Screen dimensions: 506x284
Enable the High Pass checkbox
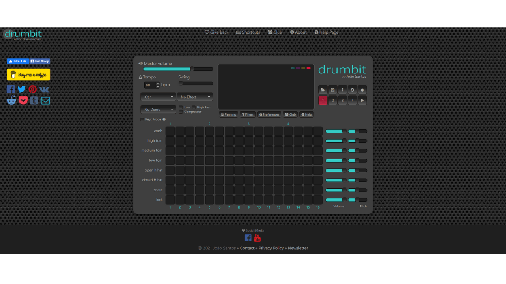point(193,107)
